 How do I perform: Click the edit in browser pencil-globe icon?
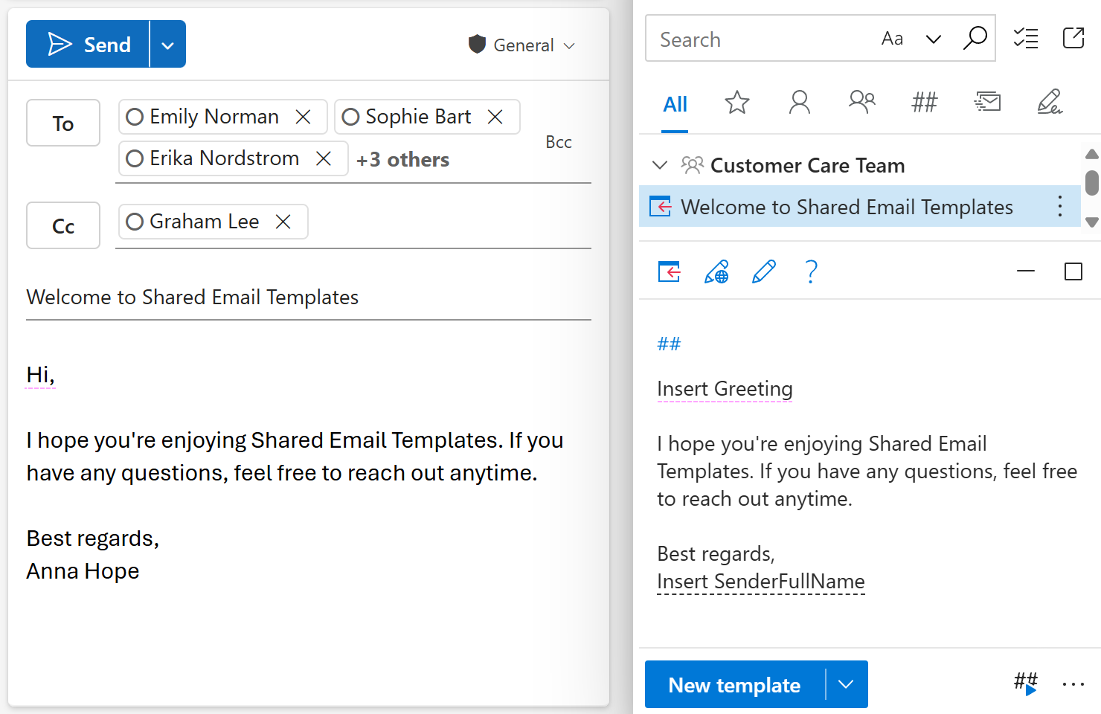pyautogui.click(x=716, y=272)
